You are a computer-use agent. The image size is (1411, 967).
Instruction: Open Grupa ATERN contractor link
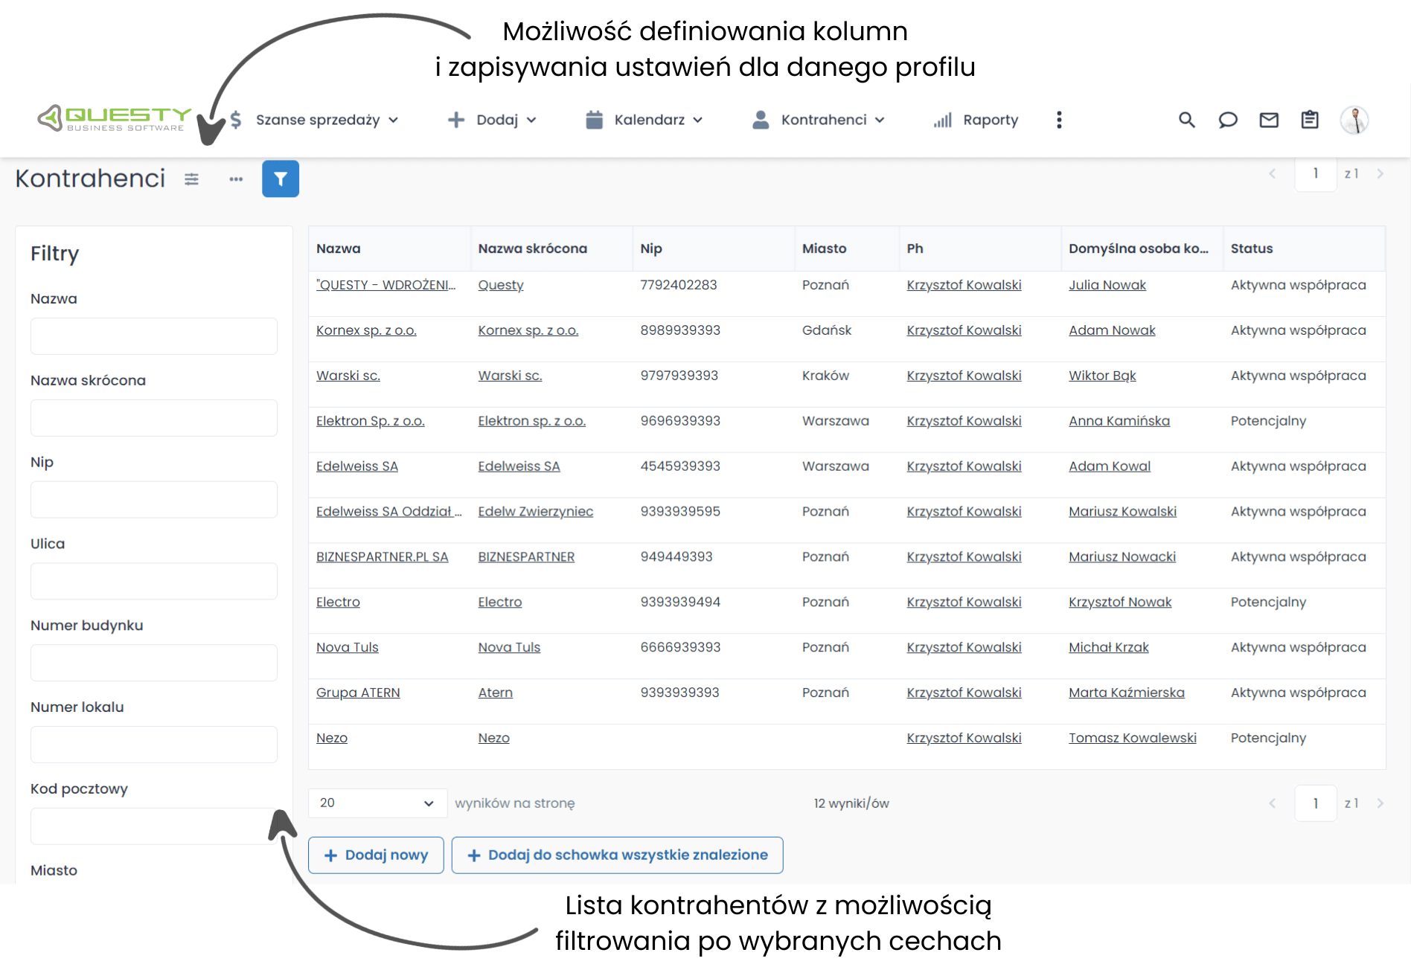tap(358, 693)
